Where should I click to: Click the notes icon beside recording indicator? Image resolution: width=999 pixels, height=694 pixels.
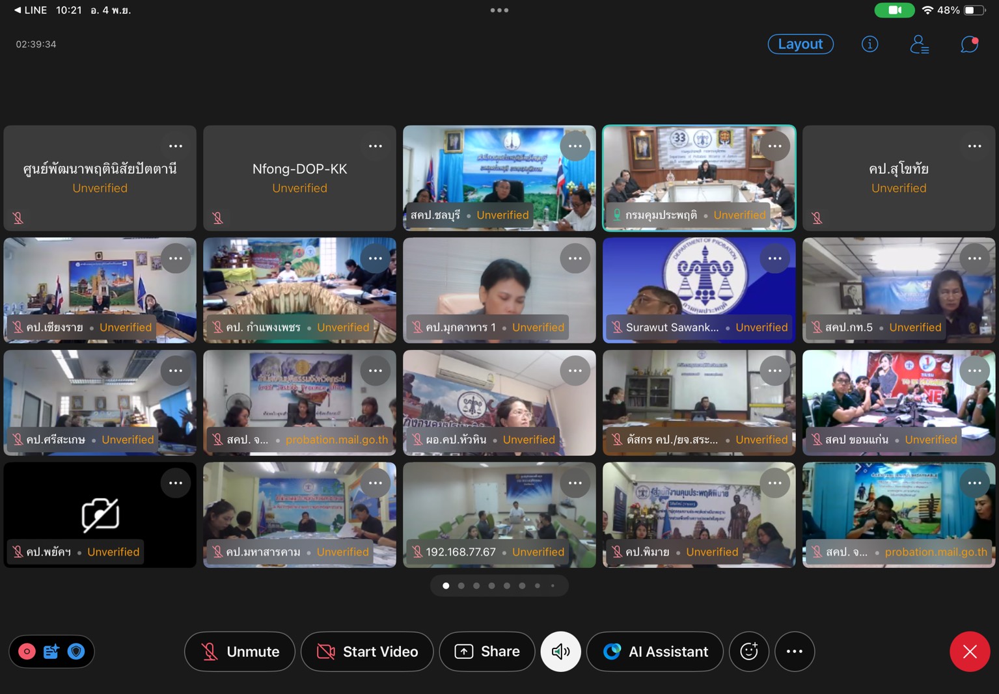[x=51, y=651]
